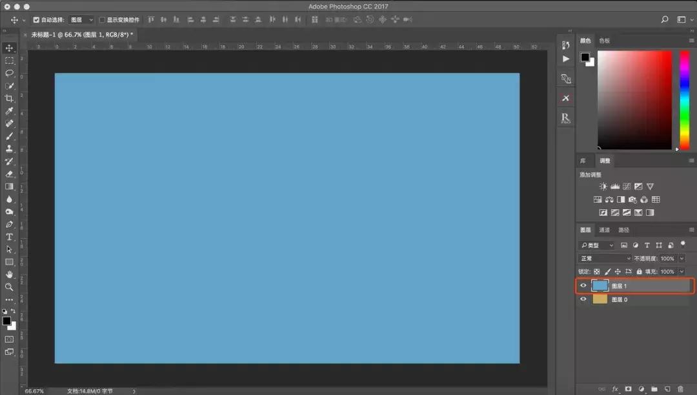Uncheck the 自动选择 checkbox
Image resolution: width=697 pixels, height=395 pixels.
[x=36, y=20]
